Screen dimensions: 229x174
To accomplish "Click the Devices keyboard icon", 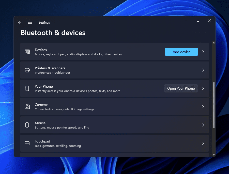I will [27, 52].
